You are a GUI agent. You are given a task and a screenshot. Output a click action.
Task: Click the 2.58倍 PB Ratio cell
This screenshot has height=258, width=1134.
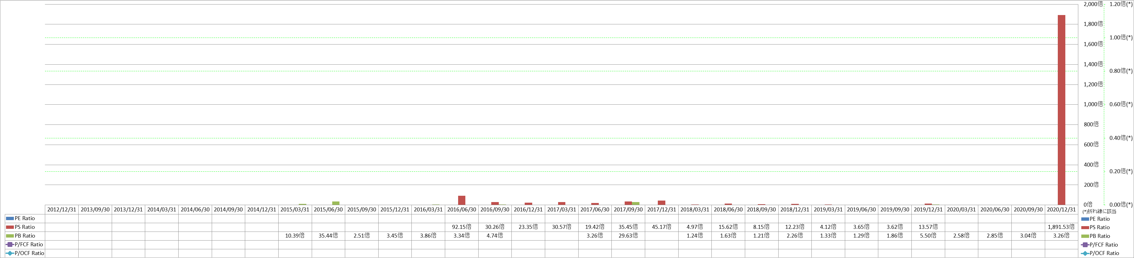pos(961,236)
